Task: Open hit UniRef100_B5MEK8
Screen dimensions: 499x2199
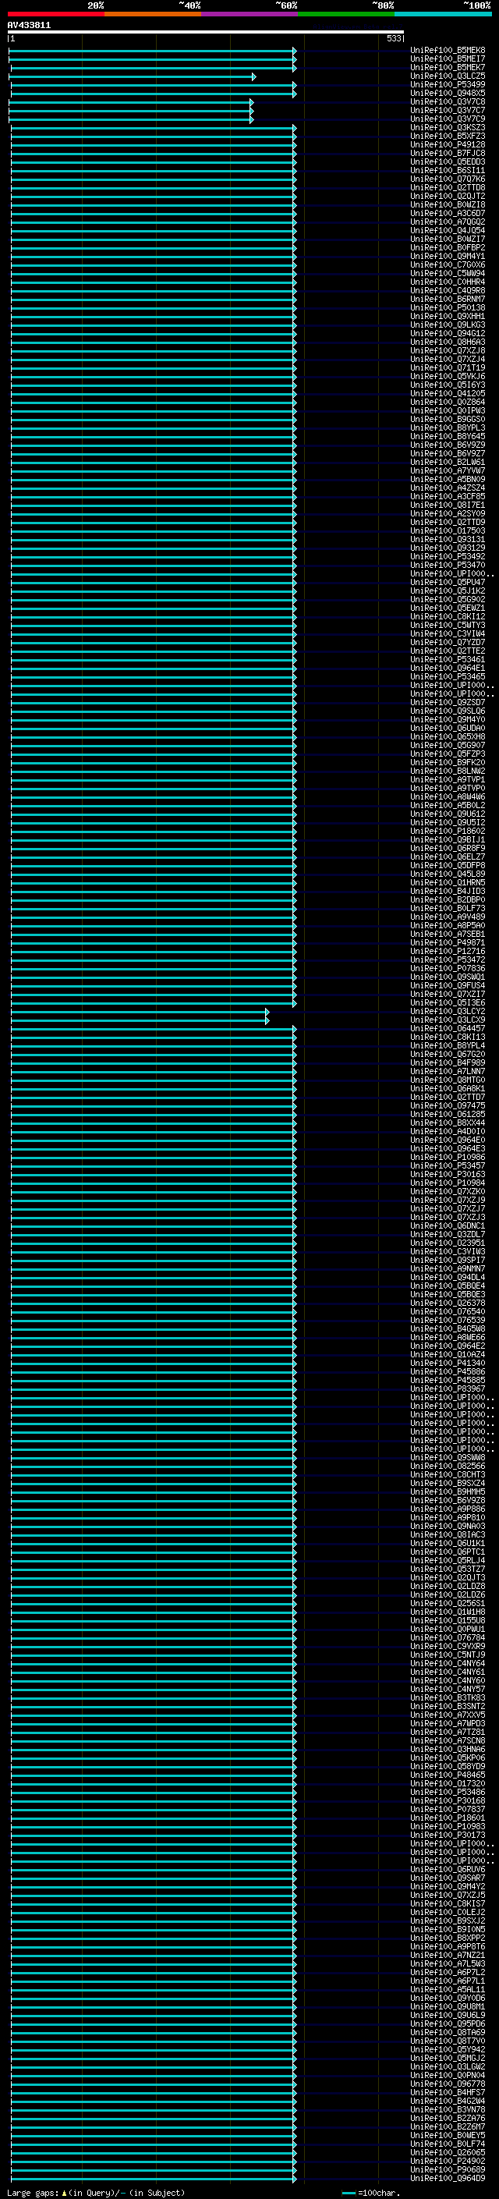Action: point(447,51)
